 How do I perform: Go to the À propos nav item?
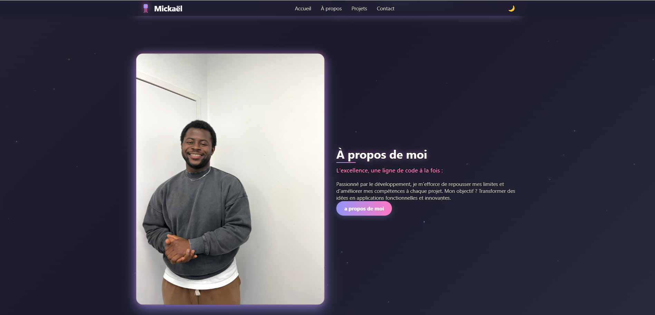click(x=331, y=9)
